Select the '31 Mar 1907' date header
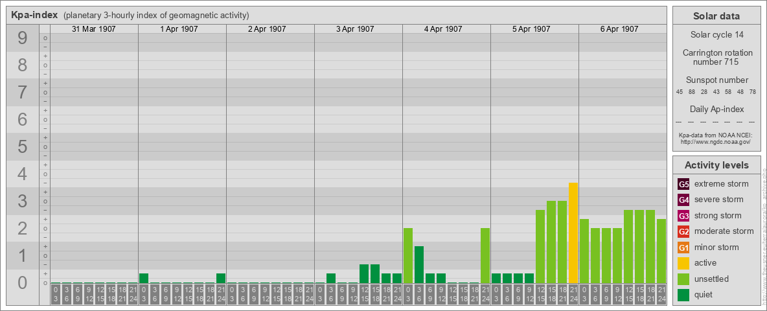 94,29
